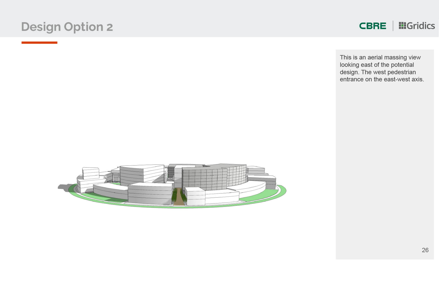This screenshot has width=439, height=281.
Task: Click page number 26
Action: coord(425,250)
